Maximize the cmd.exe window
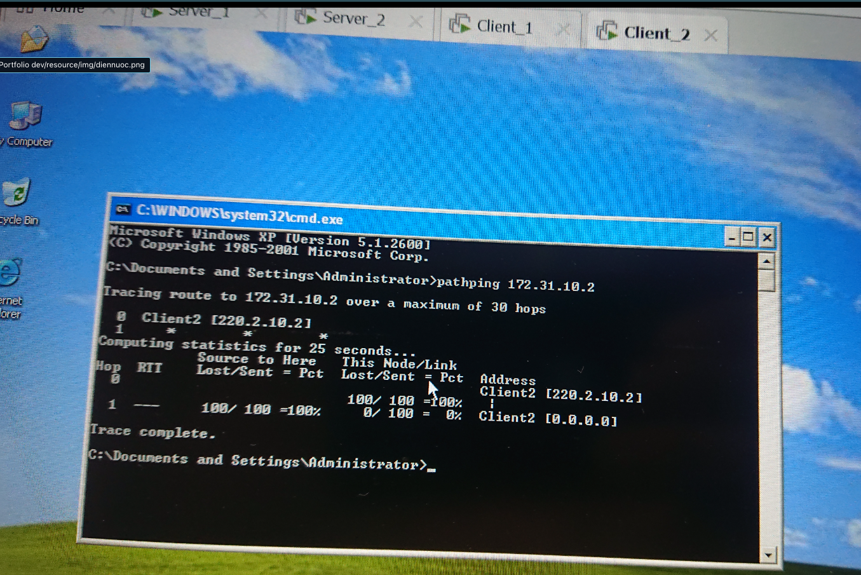This screenshot has height=575, width=861. click(x=749, y=238)
